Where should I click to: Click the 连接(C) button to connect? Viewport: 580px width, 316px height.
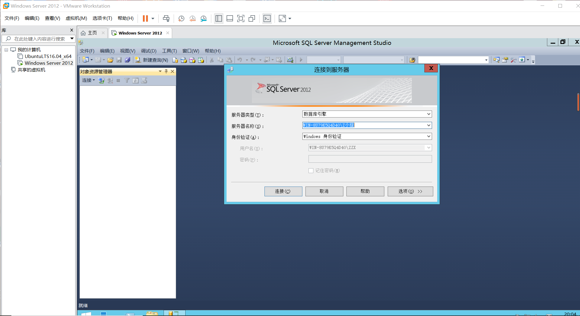point(283,191)
